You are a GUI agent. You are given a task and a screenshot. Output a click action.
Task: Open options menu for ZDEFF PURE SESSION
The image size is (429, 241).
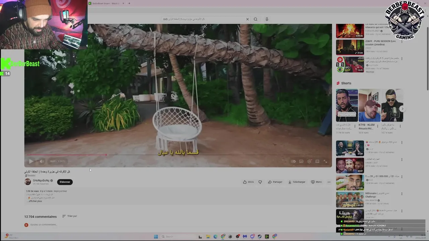pyautogui.click(x=402, y=42)
